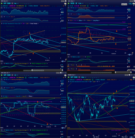
Task: Close RSI 14 pane in SPX 5m chart
Action: [1, 8]
